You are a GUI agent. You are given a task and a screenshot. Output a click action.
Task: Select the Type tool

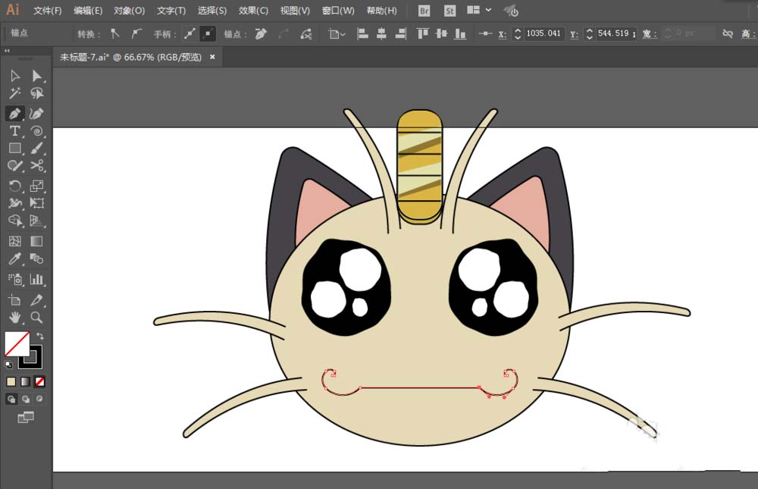pyautogui.click(x=15, y=131)
